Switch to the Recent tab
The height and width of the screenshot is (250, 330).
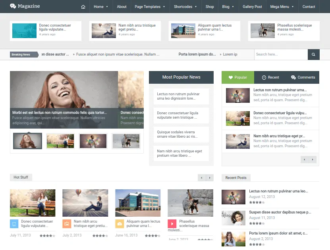coord(270,77)
